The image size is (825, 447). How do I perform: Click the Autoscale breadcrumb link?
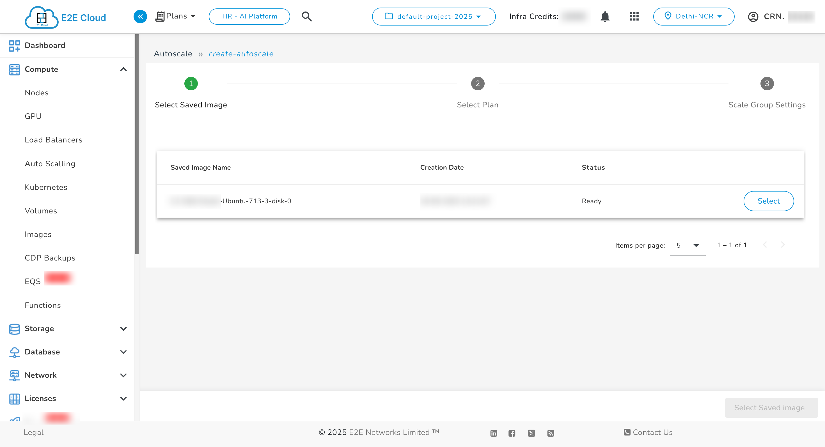tap(173, 54)
